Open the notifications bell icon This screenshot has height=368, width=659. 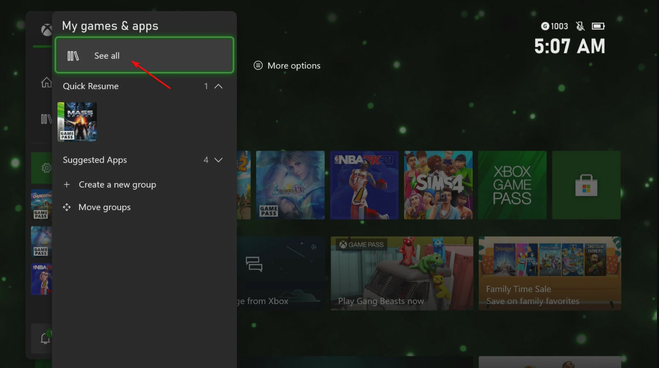tap(45, 338)
